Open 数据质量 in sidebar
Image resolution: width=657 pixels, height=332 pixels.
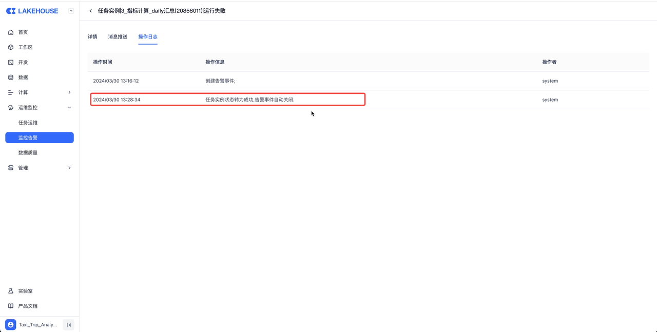coord(28,153)
